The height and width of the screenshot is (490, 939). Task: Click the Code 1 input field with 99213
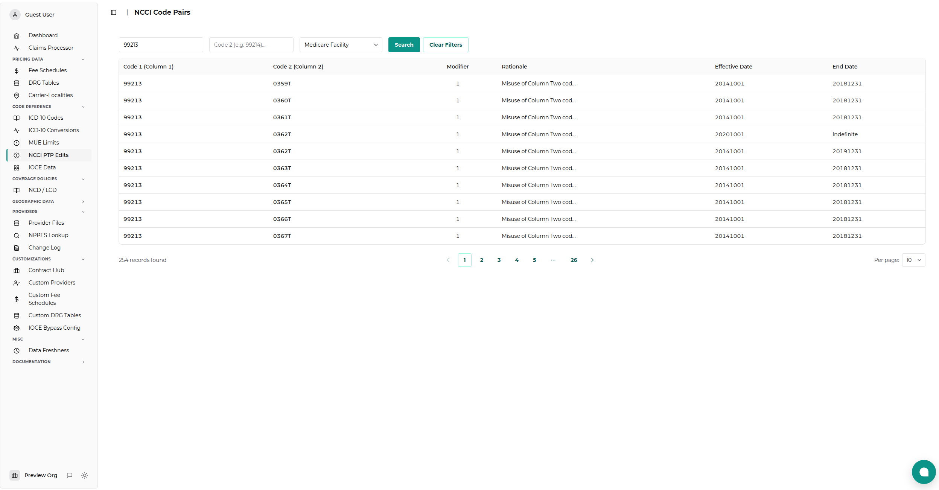161,45
